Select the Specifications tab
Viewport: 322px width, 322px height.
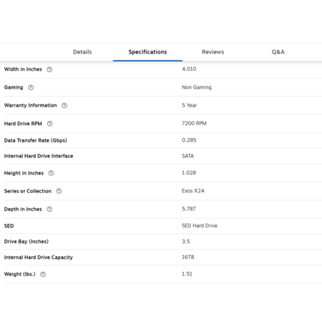point(147,52)
